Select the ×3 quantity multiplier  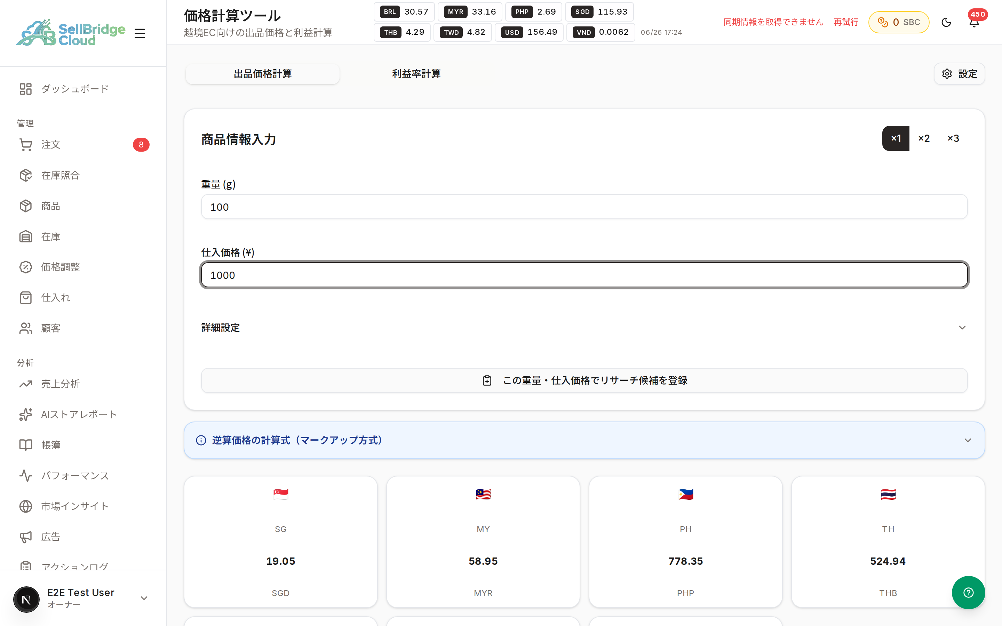[953, 138]
